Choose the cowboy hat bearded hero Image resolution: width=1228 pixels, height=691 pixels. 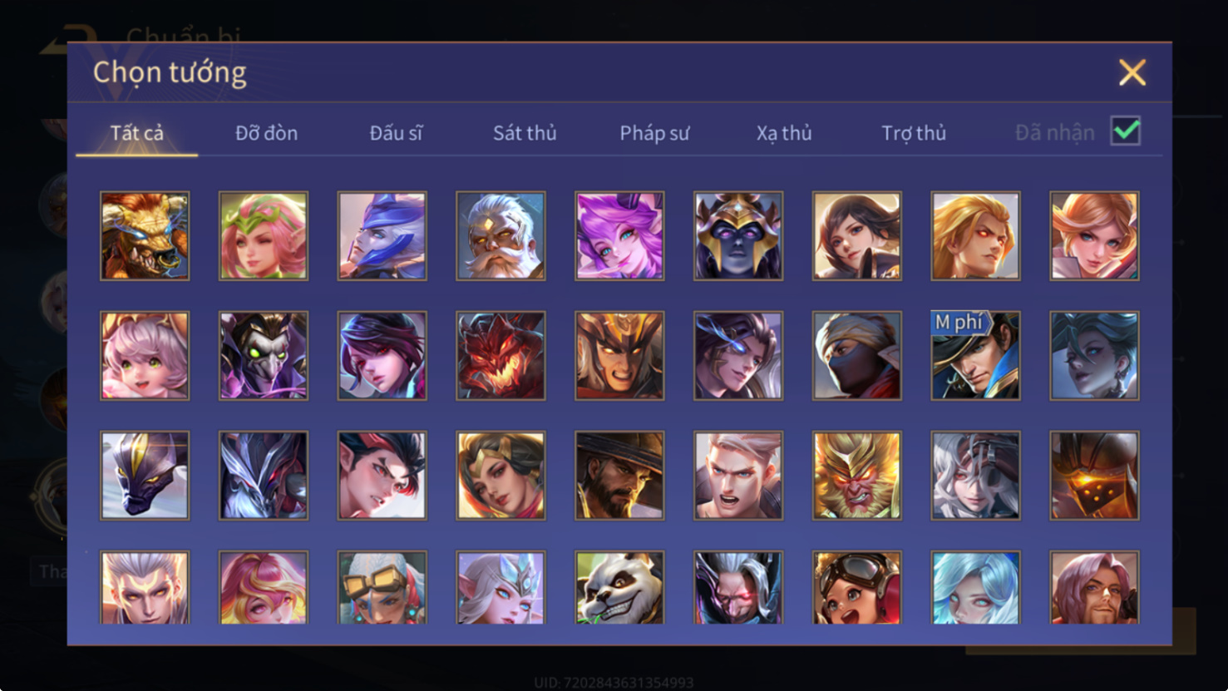click(619, 476)
